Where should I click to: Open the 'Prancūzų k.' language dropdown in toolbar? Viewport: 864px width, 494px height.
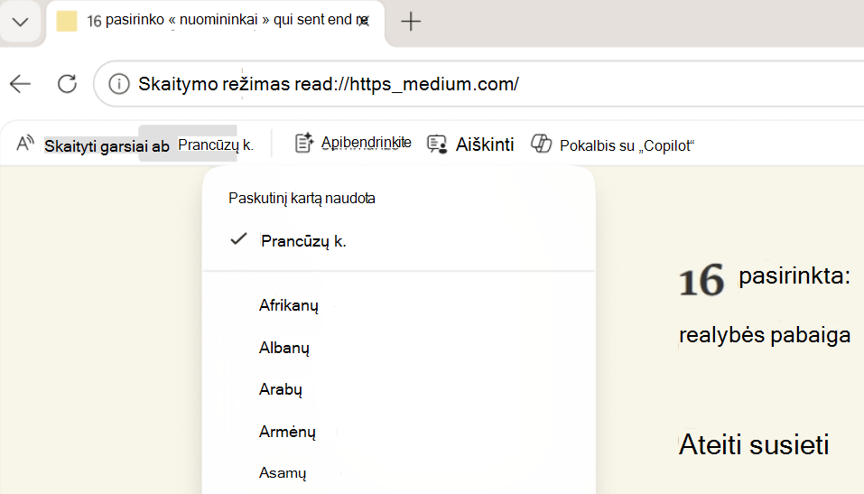(x=216, y=145)
